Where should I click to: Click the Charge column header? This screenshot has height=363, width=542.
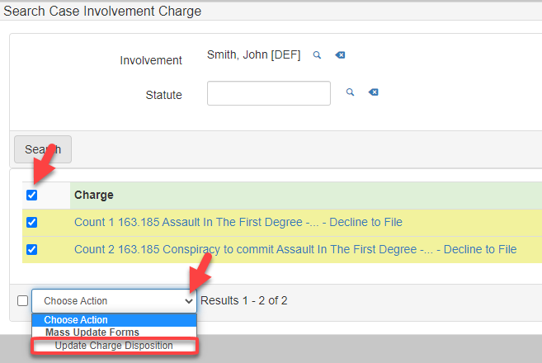coord(94,196)
